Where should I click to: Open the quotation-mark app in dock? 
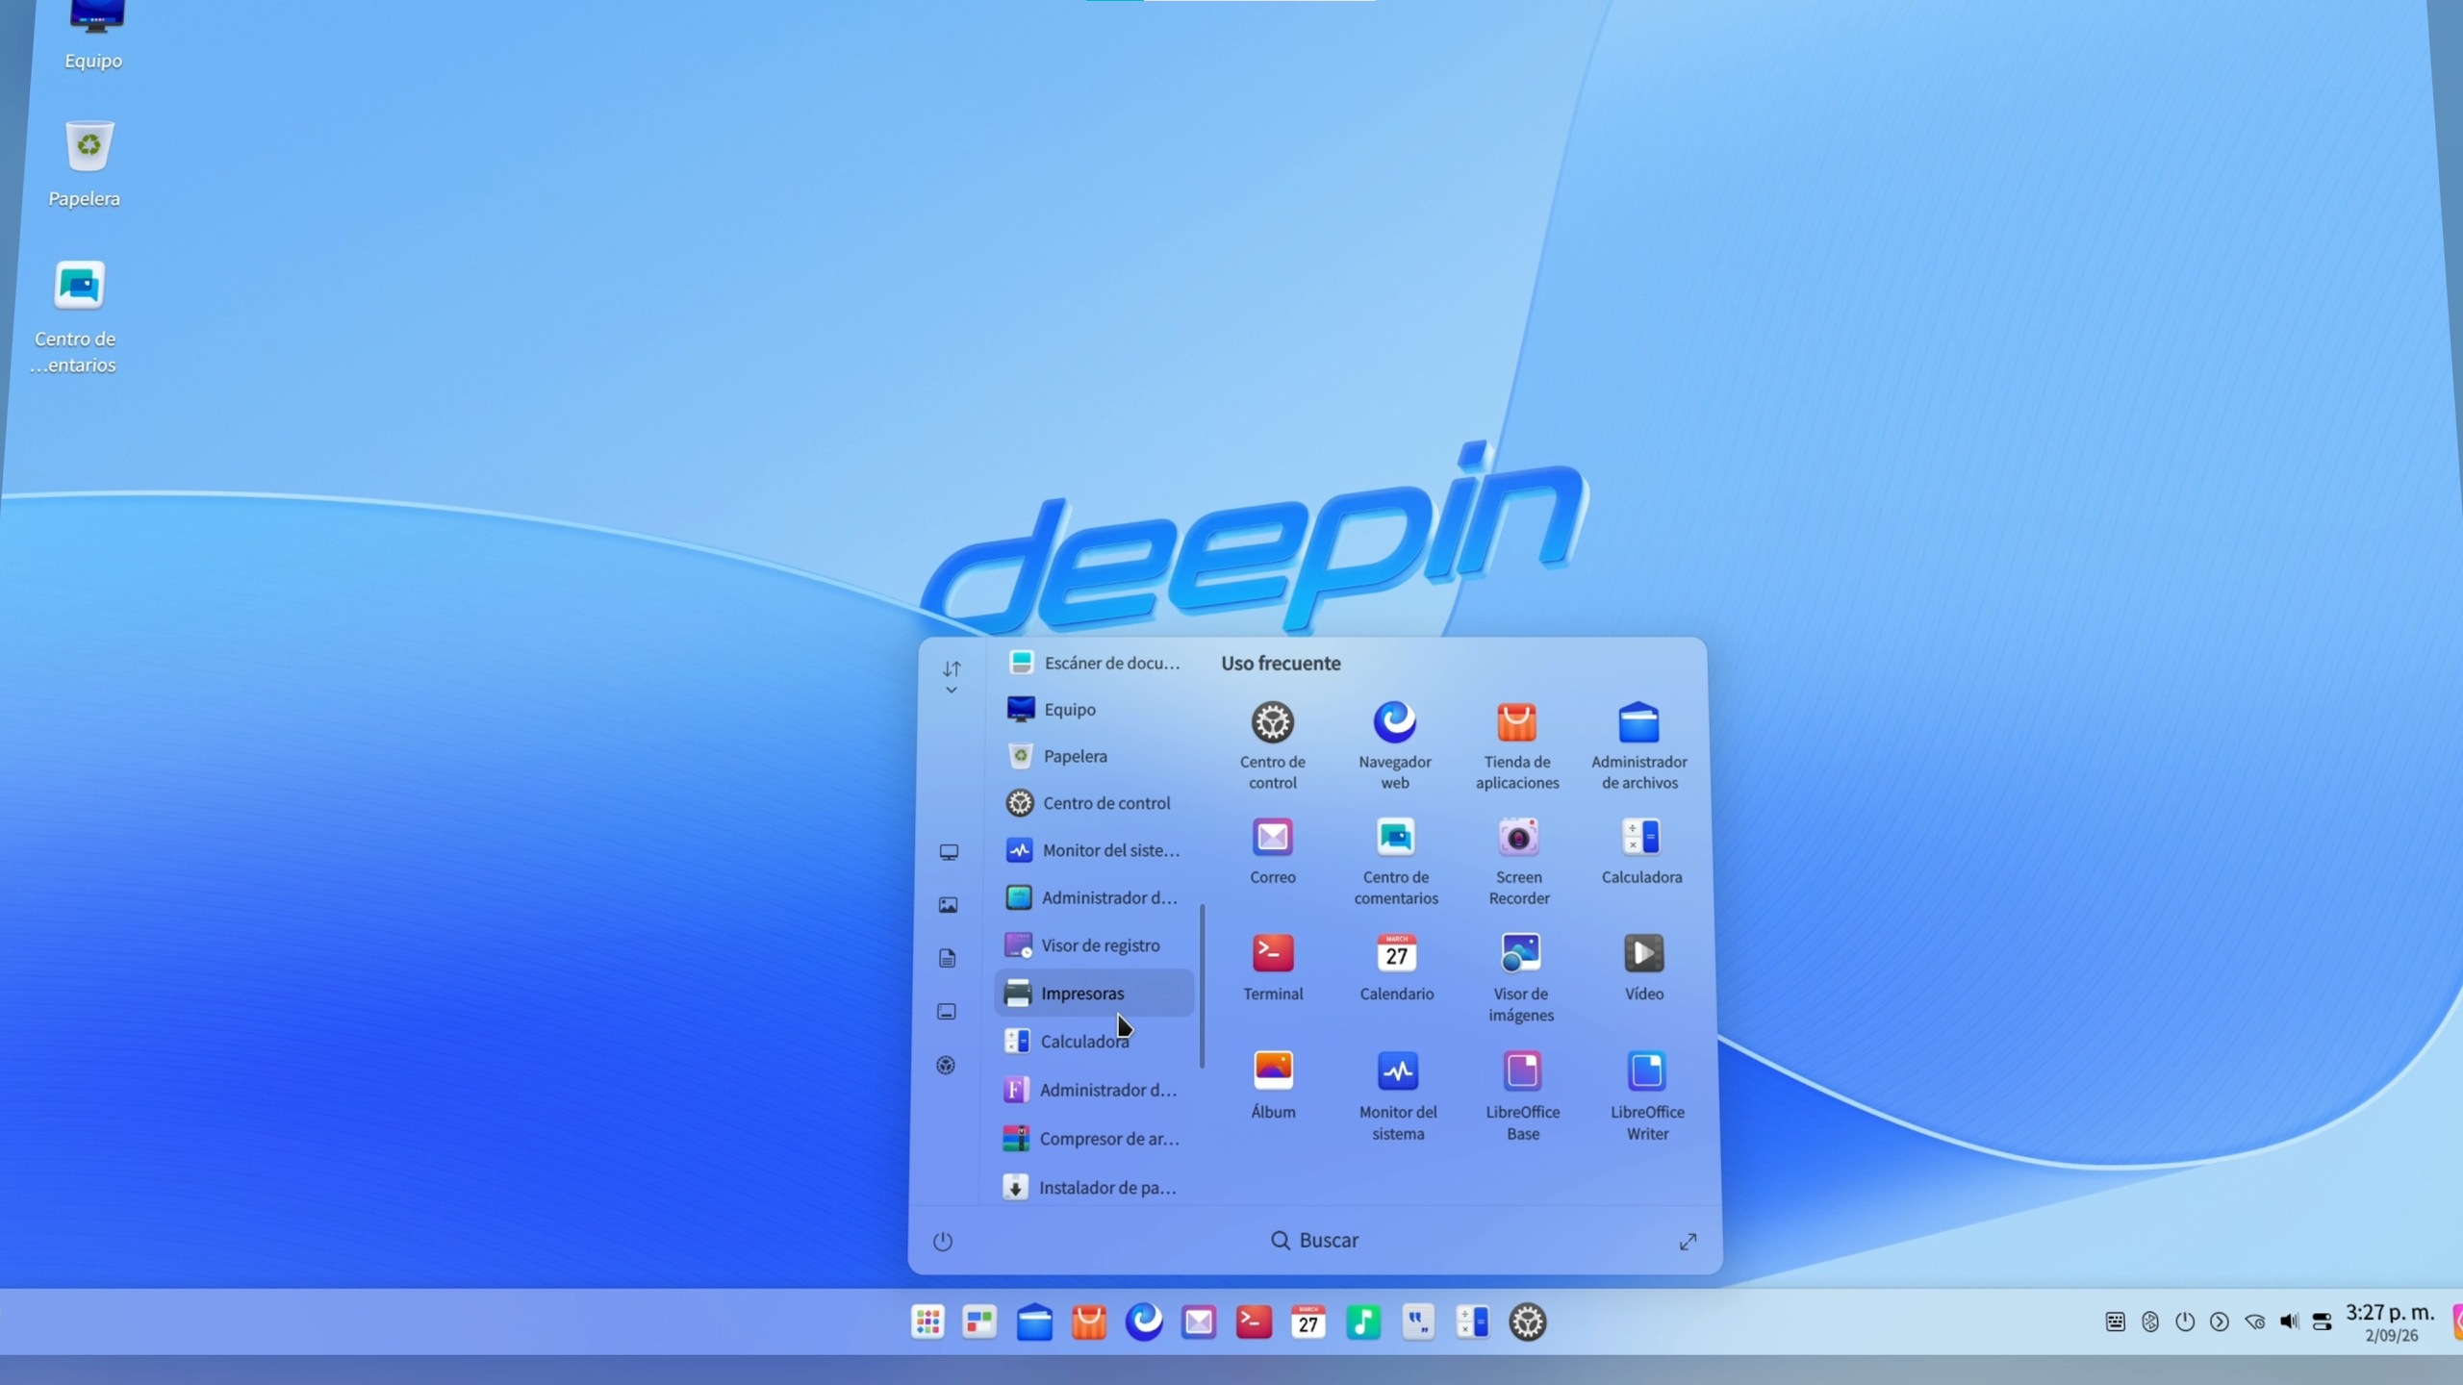(1417, 1322)
